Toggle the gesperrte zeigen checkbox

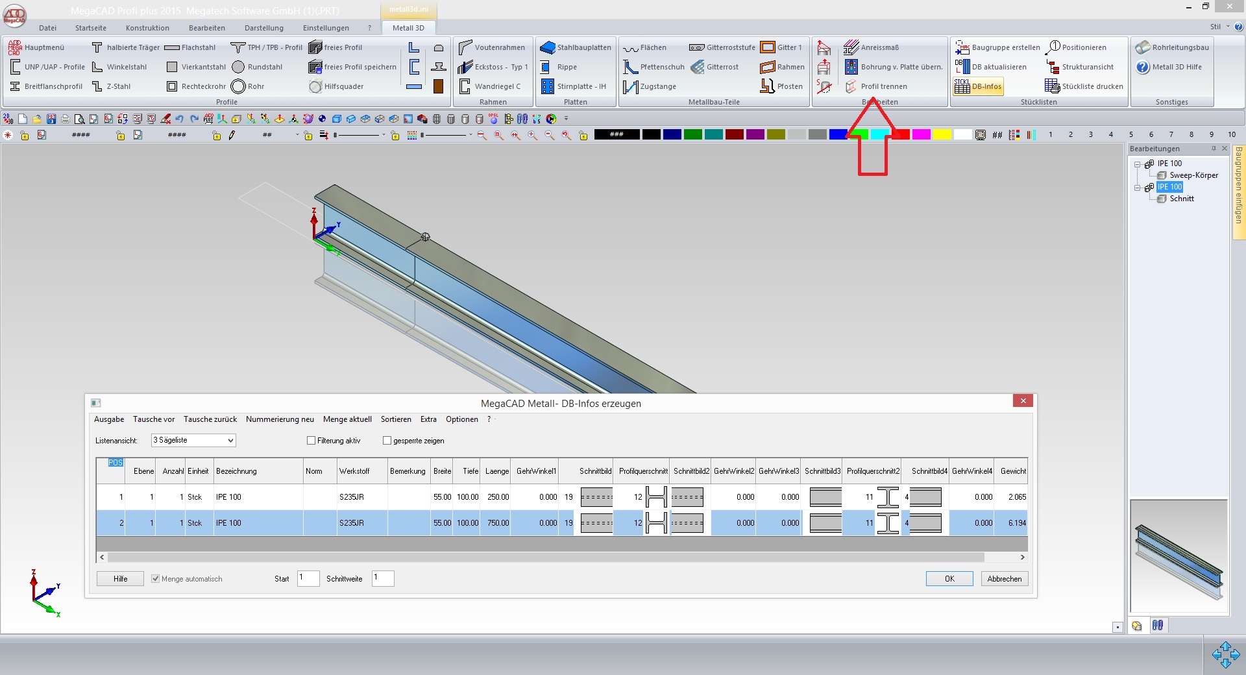pyautogui.click(x=387, y=441)
